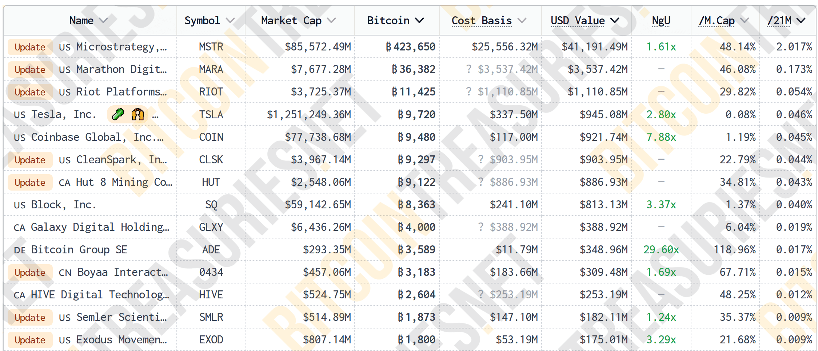The width and height of the screenshot is (818, 351).
Task: Click the 0434 symbol cell
Action: [211, 272]
